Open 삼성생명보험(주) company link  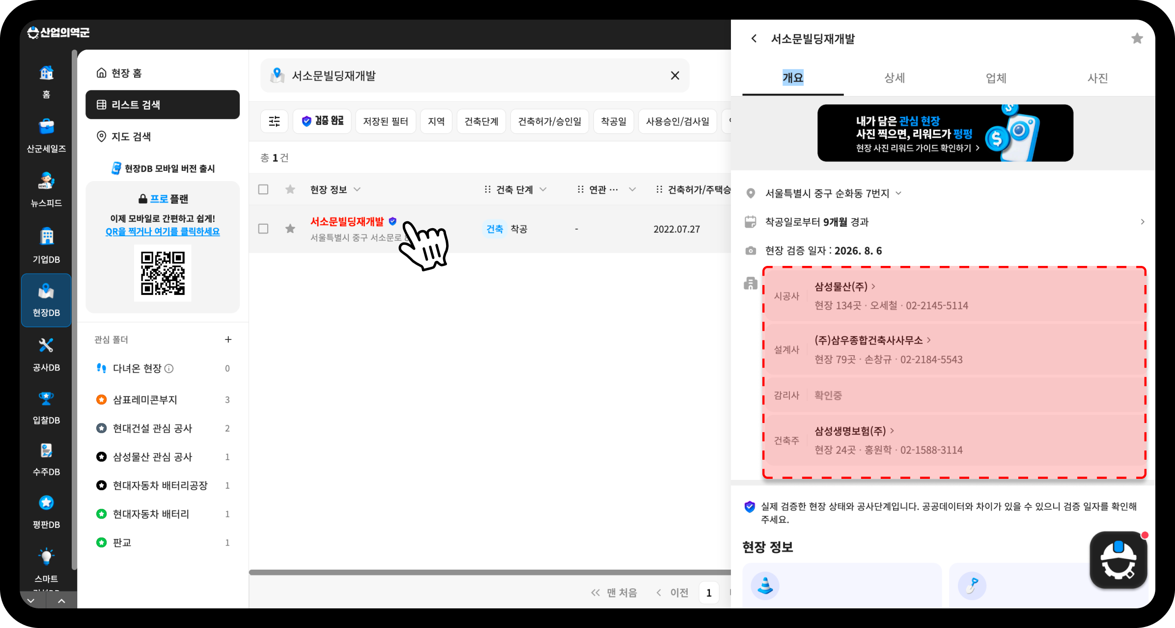[x=854, y=431]
